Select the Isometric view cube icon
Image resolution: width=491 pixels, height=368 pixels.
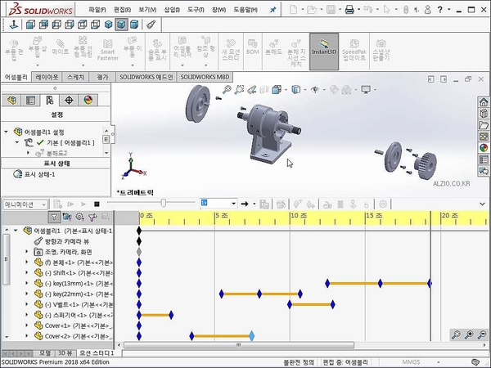click(108, 25)
